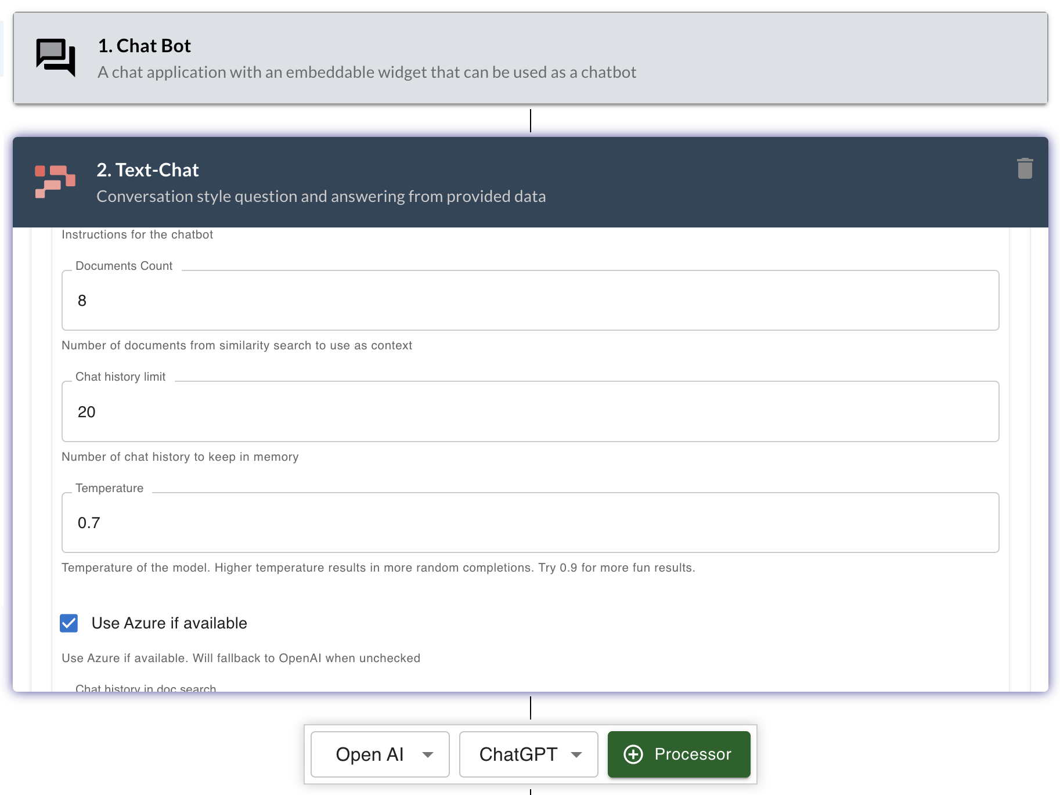
Task: Click the Chat history limit field
Action: [x=530, y=412]
